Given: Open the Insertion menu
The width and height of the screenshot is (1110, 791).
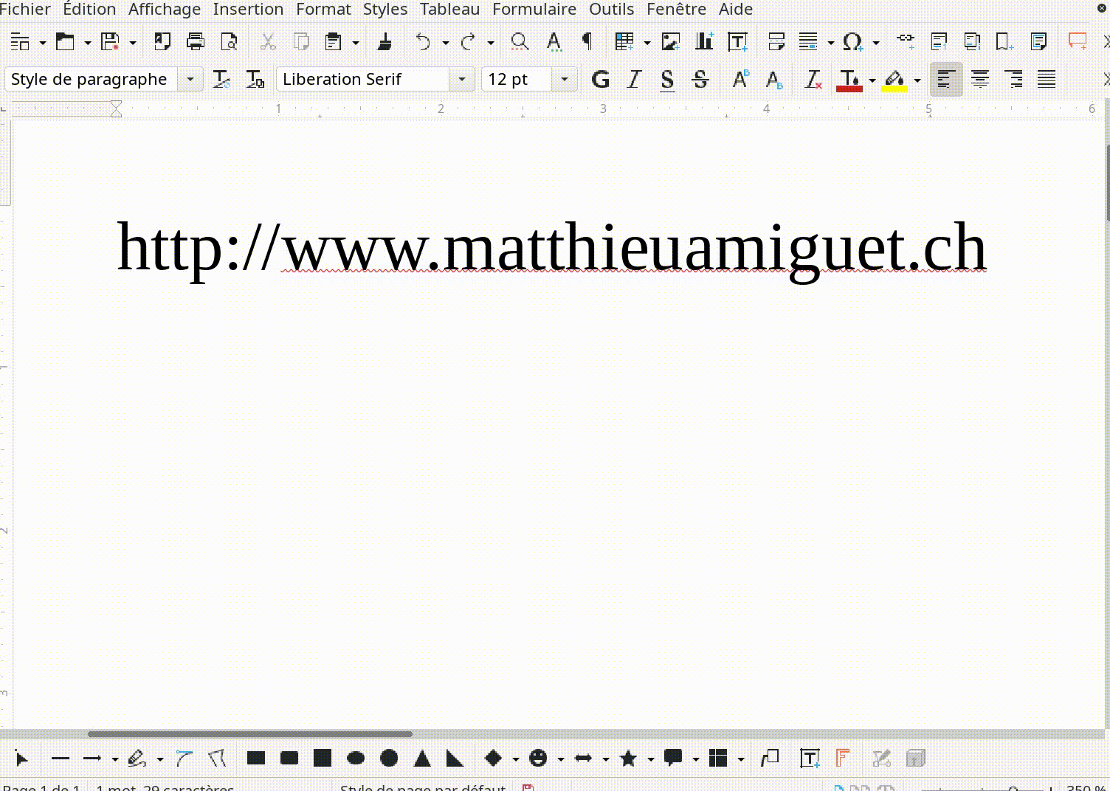Looking at the screenshot, I should (x=248, y=10).
